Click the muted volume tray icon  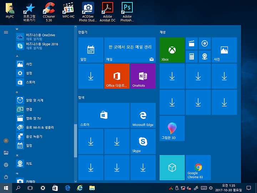point(189,188)
